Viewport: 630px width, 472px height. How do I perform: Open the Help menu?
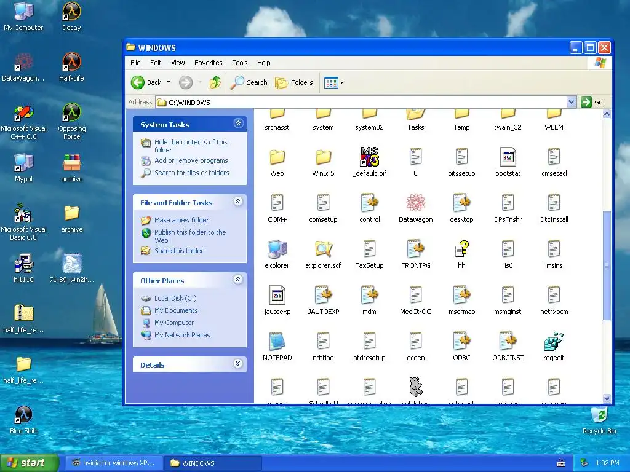tap(263, 63)
